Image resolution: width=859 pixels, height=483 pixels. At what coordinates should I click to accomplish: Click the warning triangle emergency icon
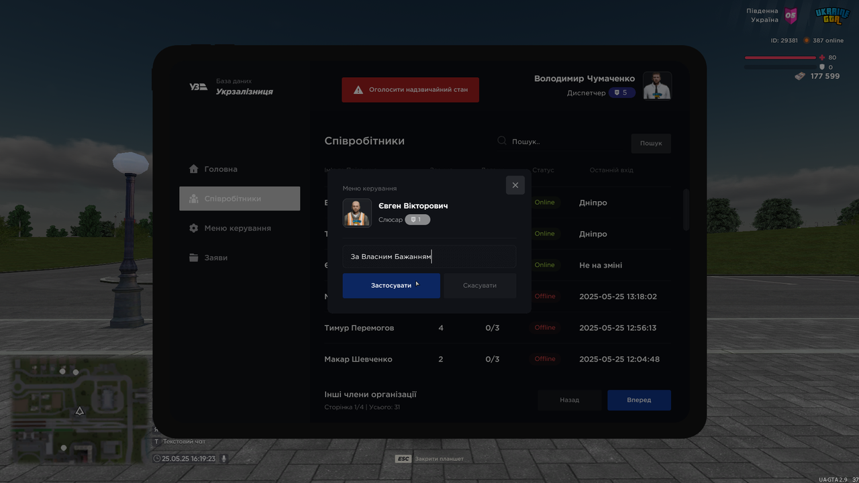358,89
